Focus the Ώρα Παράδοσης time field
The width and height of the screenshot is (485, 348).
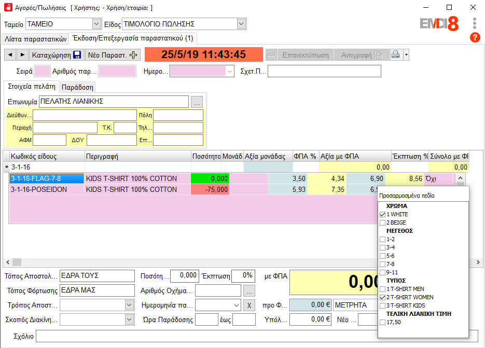coord(206,319)
